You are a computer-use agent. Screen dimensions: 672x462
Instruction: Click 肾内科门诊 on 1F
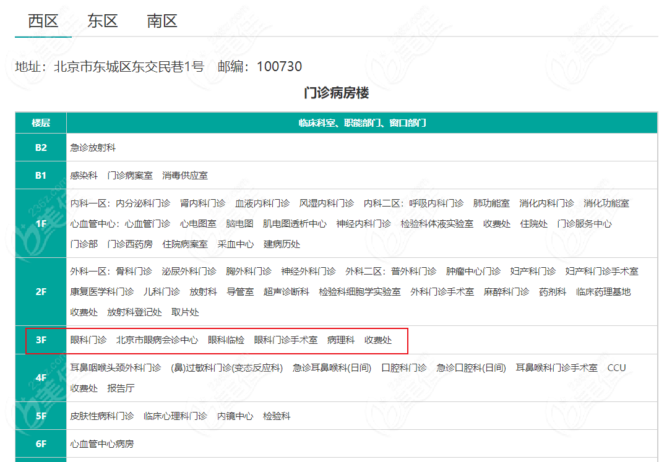coord(203,203)
